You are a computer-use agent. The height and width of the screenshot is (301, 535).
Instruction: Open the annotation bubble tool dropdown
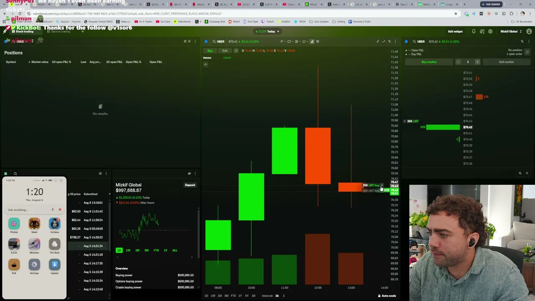(305, 41)
